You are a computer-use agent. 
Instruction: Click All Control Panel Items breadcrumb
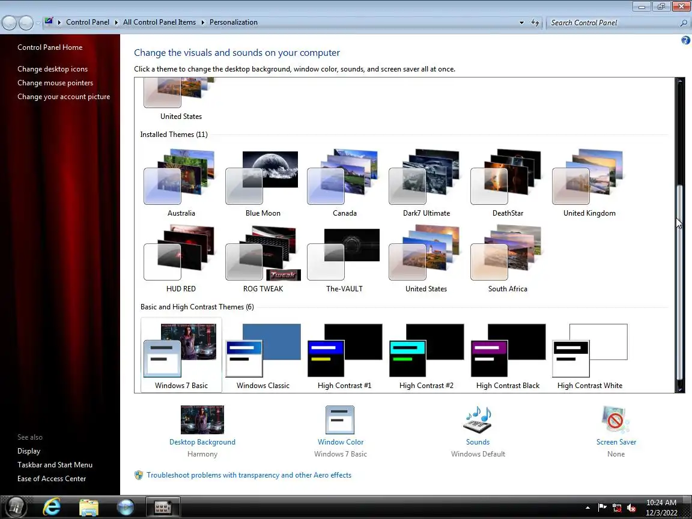pos(159,22)
